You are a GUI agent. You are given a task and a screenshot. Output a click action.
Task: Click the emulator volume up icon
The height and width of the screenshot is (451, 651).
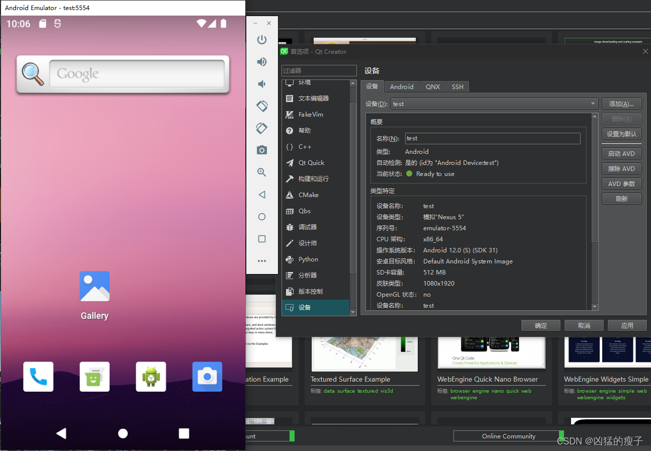[262, 62]
